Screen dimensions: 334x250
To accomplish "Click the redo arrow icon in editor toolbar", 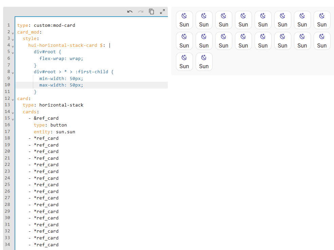I will [141, 12].
